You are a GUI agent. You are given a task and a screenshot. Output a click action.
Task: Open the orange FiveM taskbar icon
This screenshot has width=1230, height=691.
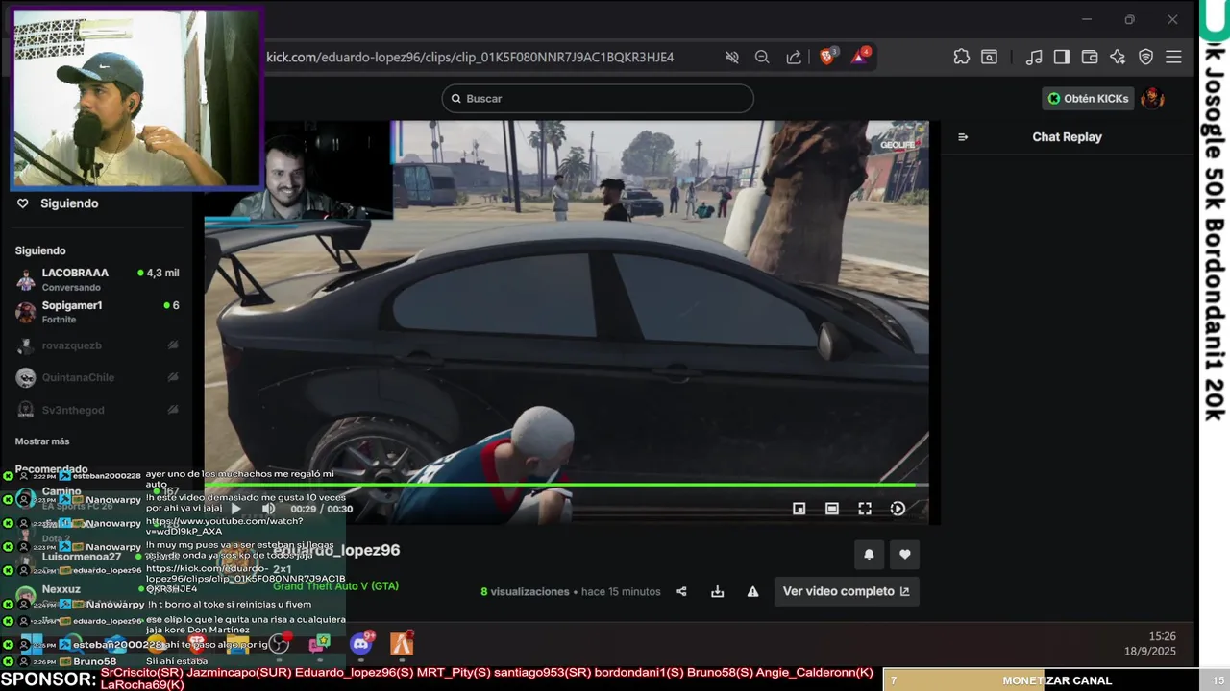click(402, 643)
